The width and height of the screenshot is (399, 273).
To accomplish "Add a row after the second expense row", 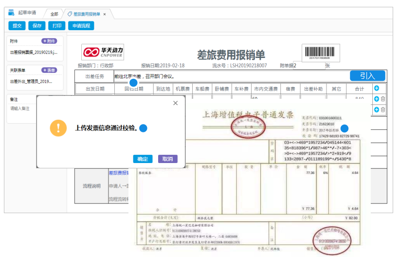I will [376, 110].
